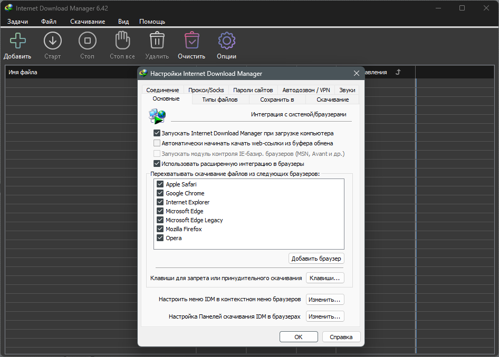Click the Клавиши... button
Viewport: 499px width, 357px height.
tap(325, 278)
